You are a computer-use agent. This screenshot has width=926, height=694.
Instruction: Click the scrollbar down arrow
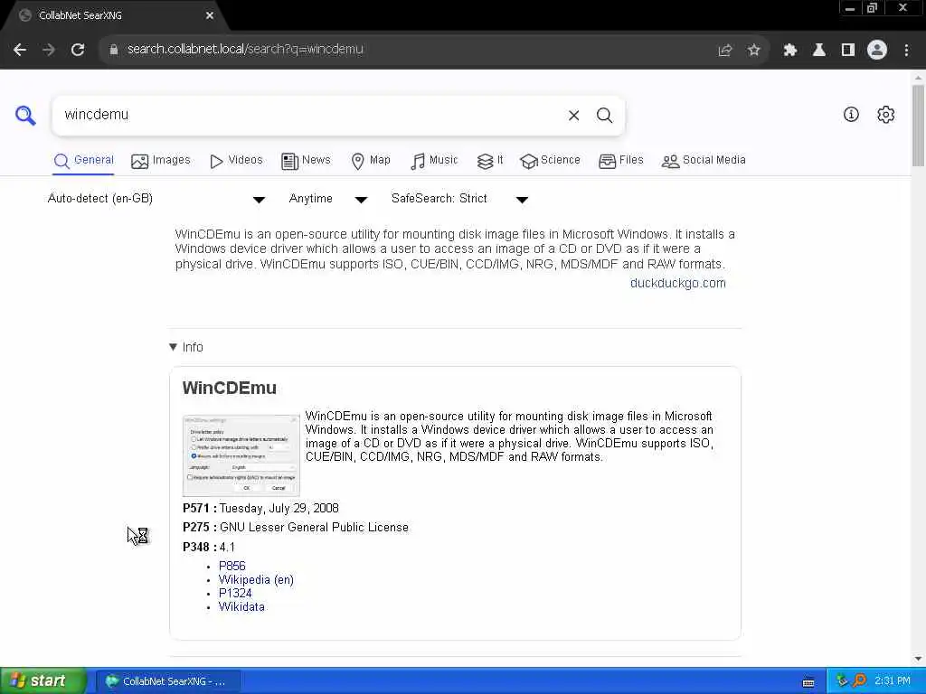(x=918, y=659)
